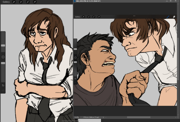Click brush size slider handle on left sidebar
Viewport: 180px width, 122px height.
tap(3, 45)
